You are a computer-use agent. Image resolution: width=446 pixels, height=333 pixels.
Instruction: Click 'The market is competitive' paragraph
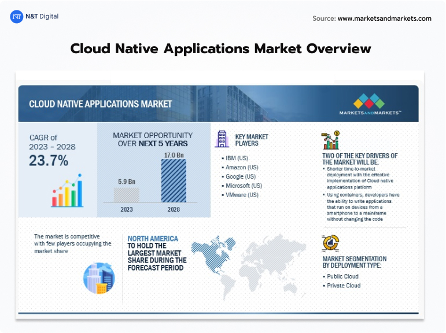pyautogui.click(x=72, y=244)
